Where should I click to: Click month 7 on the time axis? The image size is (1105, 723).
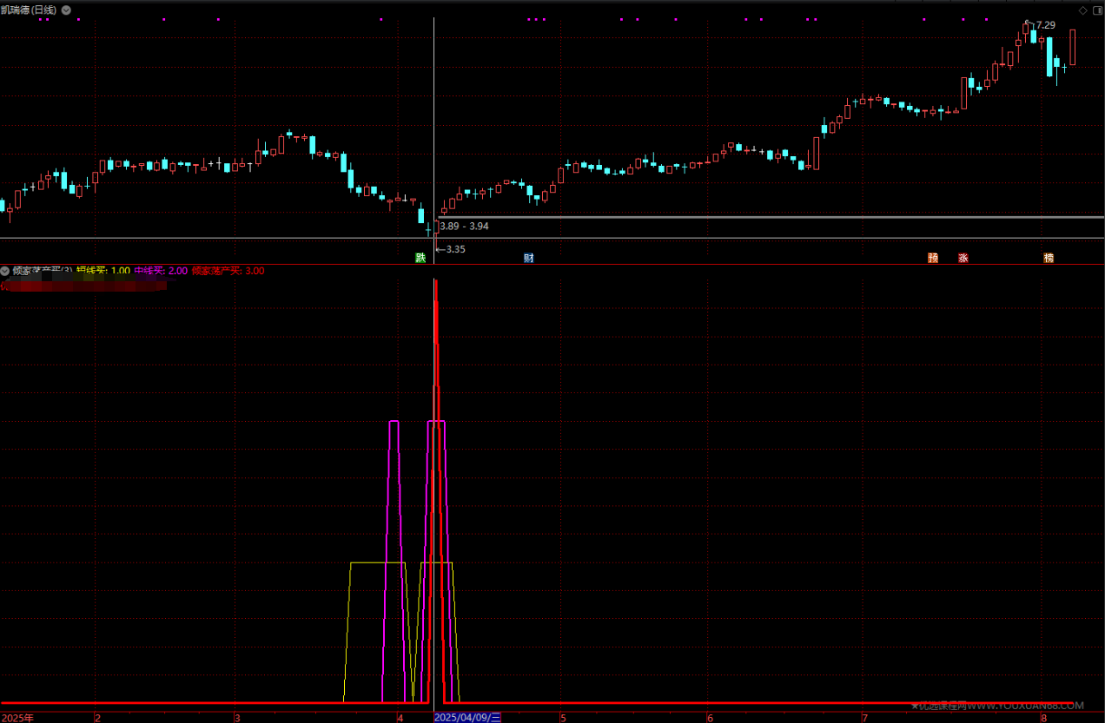[x=864, y=718]
